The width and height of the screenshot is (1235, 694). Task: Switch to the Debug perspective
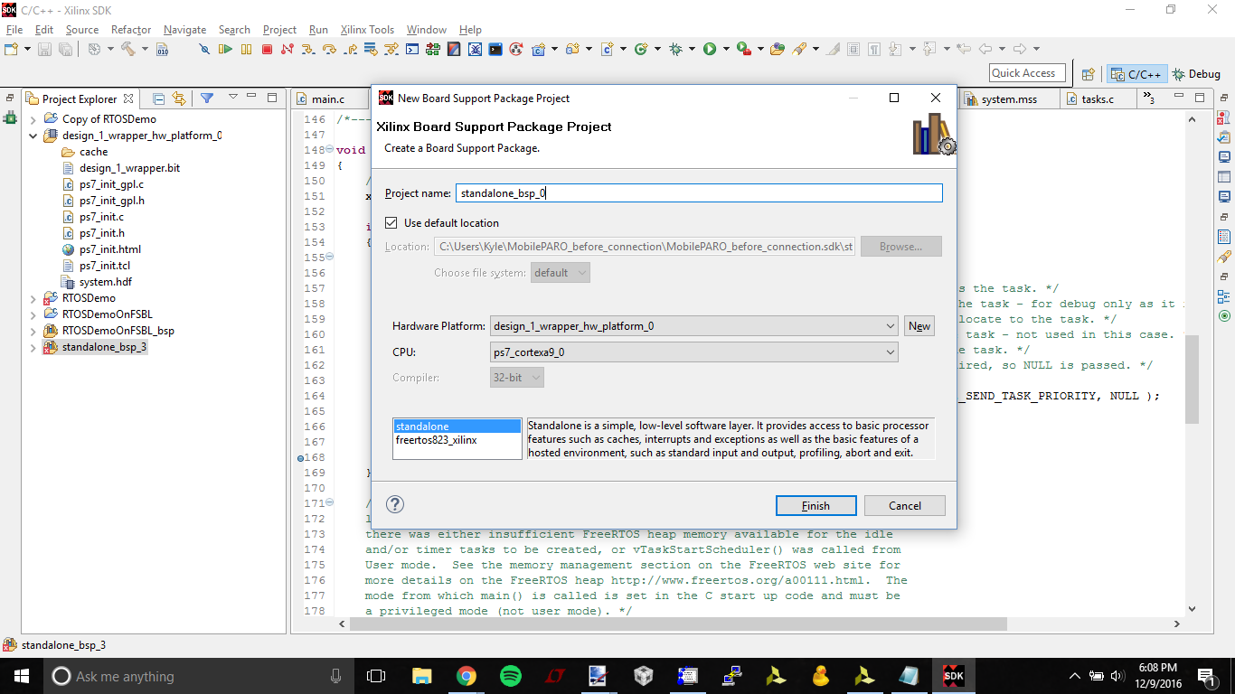coord(1196,74)
